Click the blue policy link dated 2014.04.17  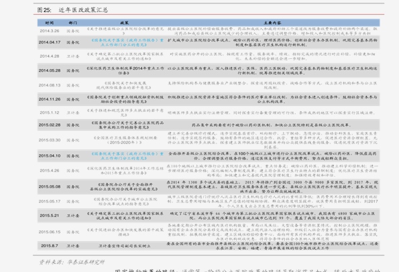(x=127, y=42)
